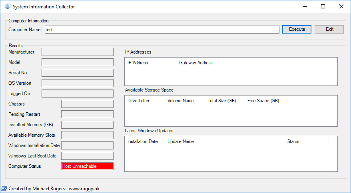This screenshot has width=351, height=193.
Task: Sort storage list by Drive Letter column
Action: [x=145, y=101]
